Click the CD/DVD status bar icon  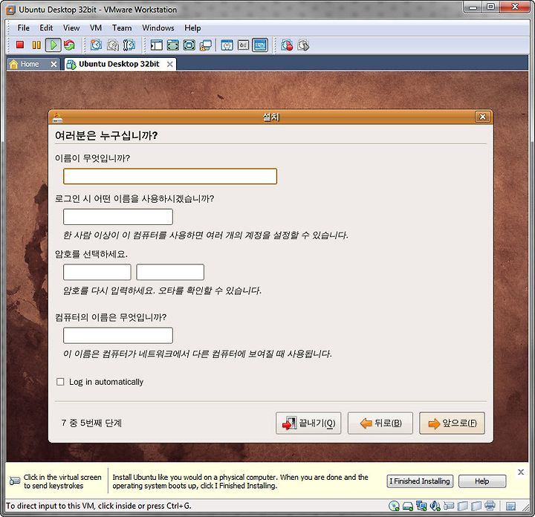tap(394, 506)
